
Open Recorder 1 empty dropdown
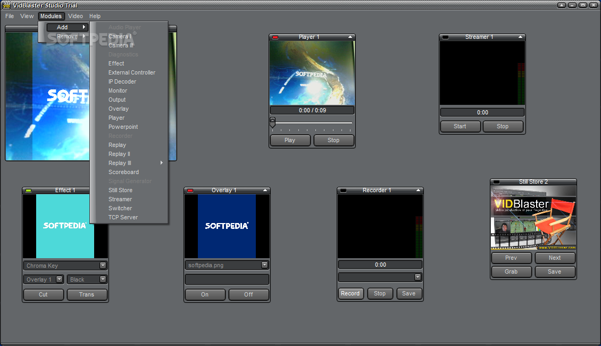click(x=418, y=277)
